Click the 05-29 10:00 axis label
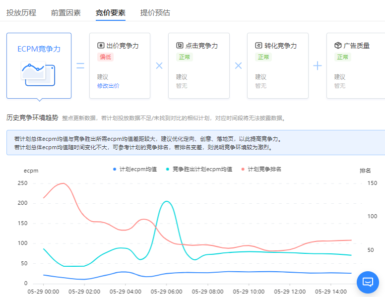 pos(249,292)
